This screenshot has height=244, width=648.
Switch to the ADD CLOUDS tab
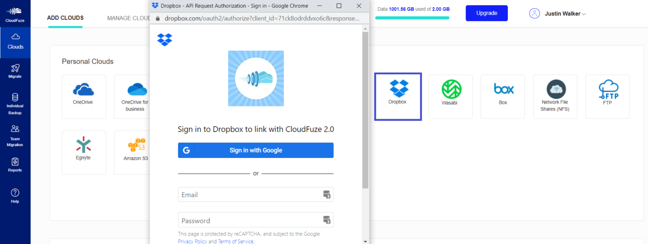click(x=65, y=18)
